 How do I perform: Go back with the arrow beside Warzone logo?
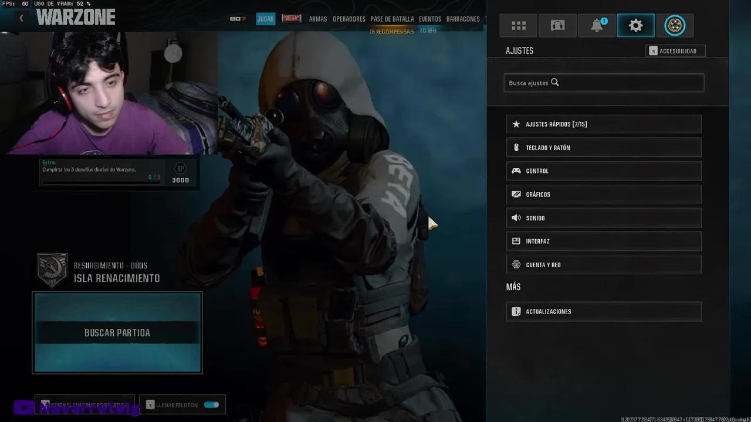point(21,18)
